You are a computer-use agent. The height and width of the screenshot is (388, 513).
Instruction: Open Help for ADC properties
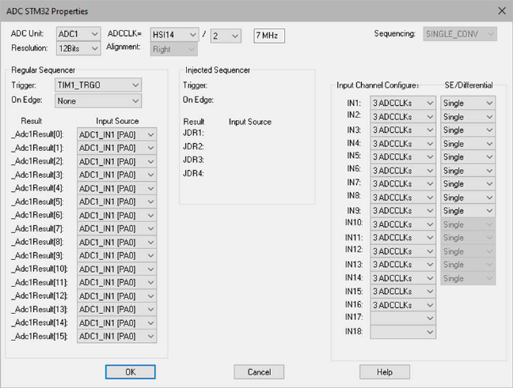coord(385,372)
